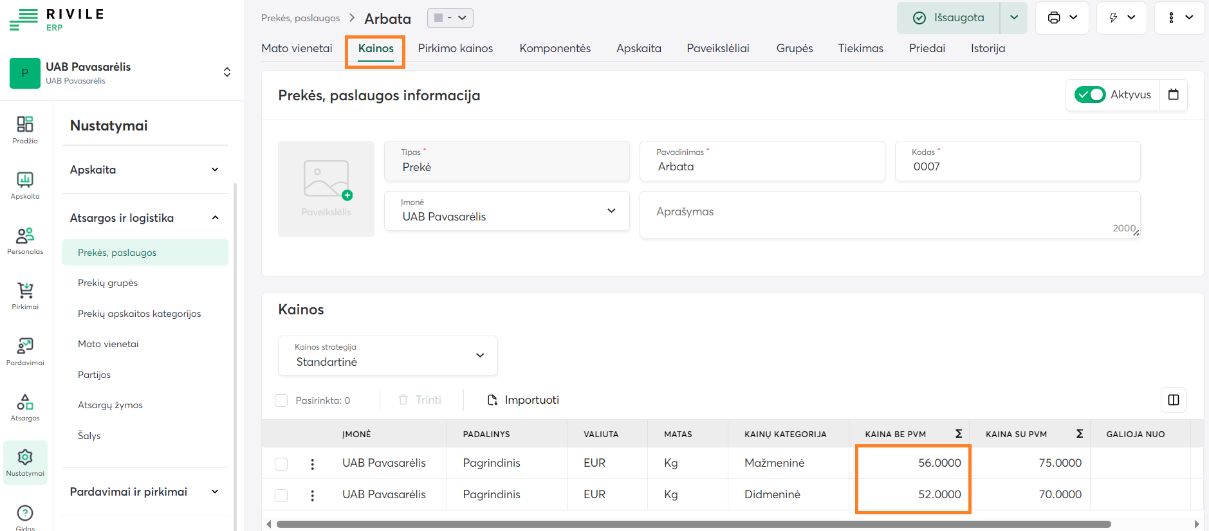1209x531 pixels.
Task: Open the Kainos strategija dropdown
Action: tap(387, 355)
